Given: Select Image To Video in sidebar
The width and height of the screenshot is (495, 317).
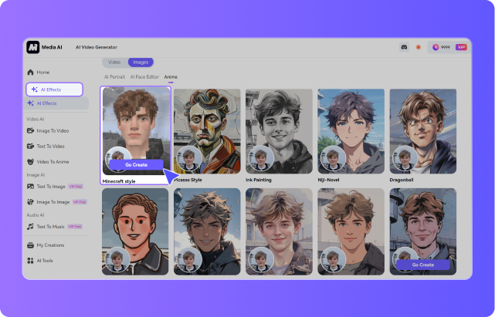Looking at the screenshot, I should pos(52,131).
